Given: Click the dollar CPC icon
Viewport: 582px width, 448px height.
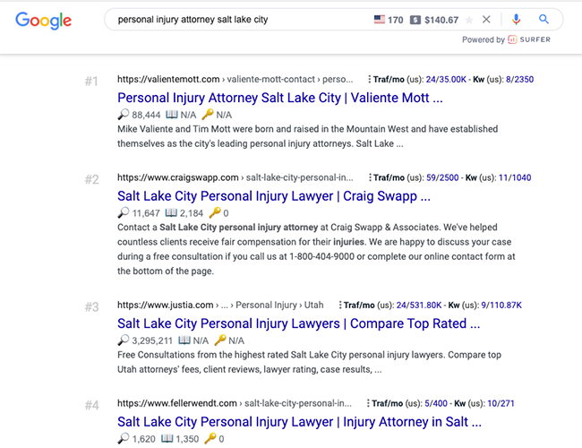Looking at the screenshot, I should click(416, 19).
